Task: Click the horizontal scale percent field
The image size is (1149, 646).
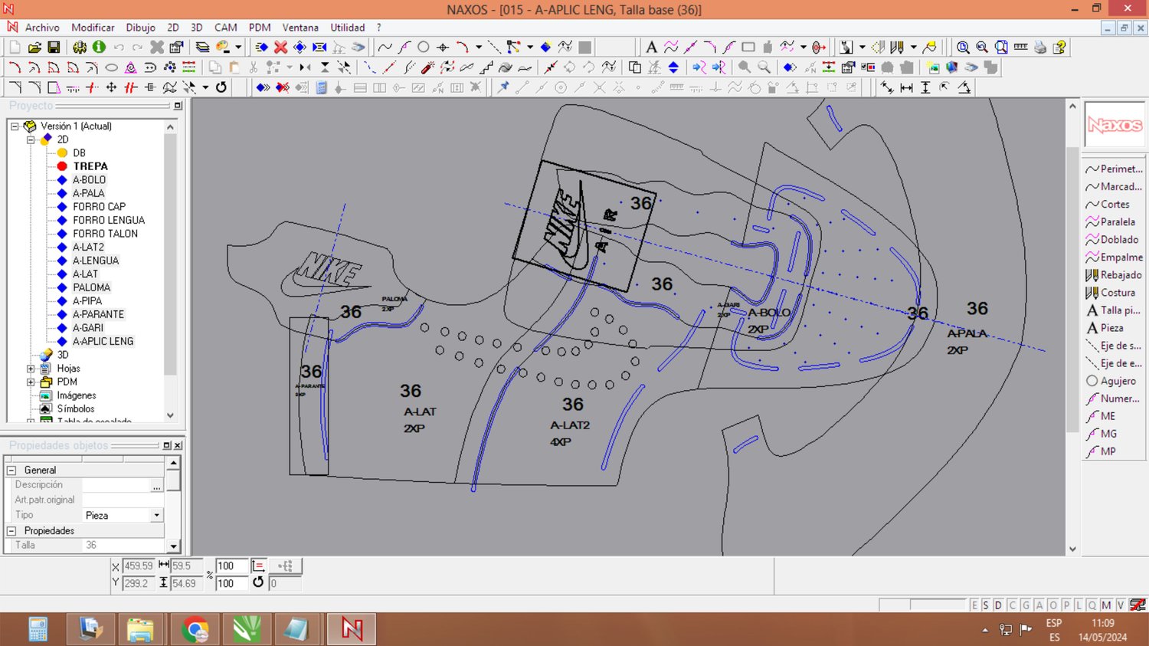Action: point(231,566)
